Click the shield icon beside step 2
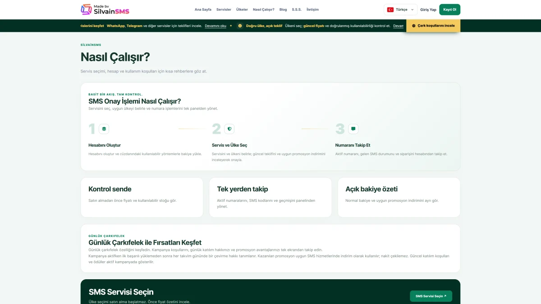 [x=229, y=129]
